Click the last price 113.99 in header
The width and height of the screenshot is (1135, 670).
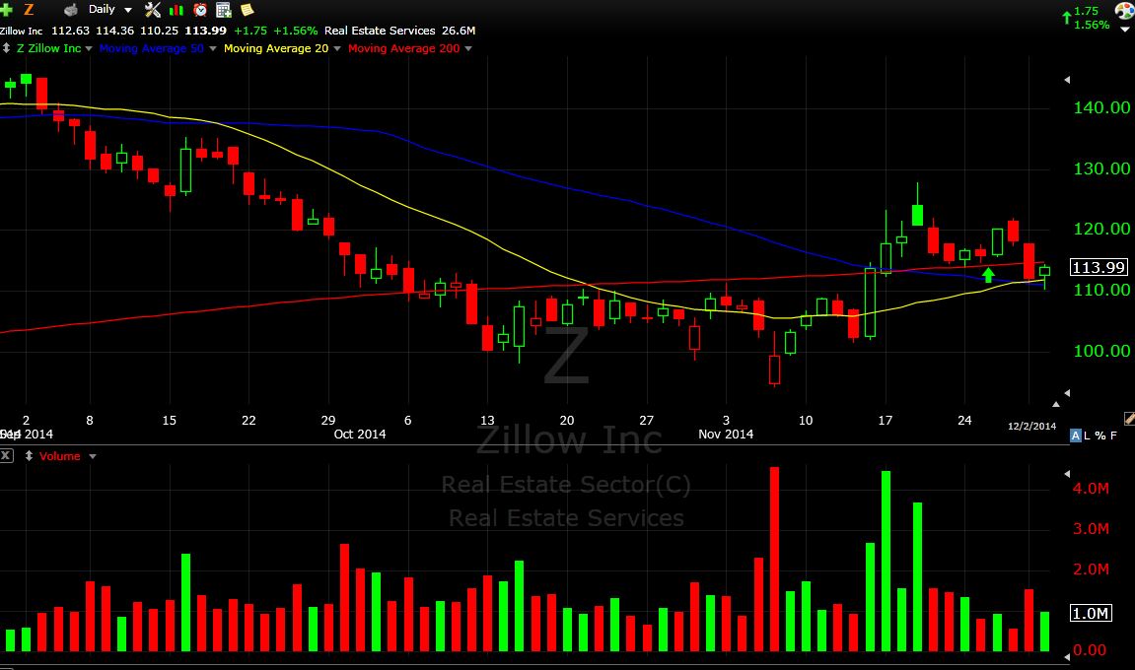(205, 31)
